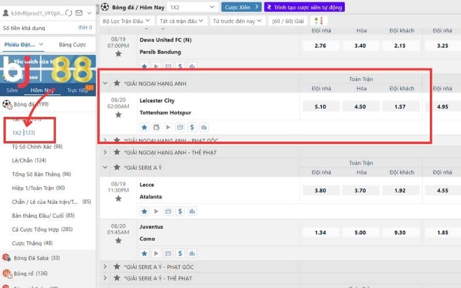The height and width of the screenshot is (288, 461).
Task: Click the account refresh icon next to the username
Action: tap(69, 13)
